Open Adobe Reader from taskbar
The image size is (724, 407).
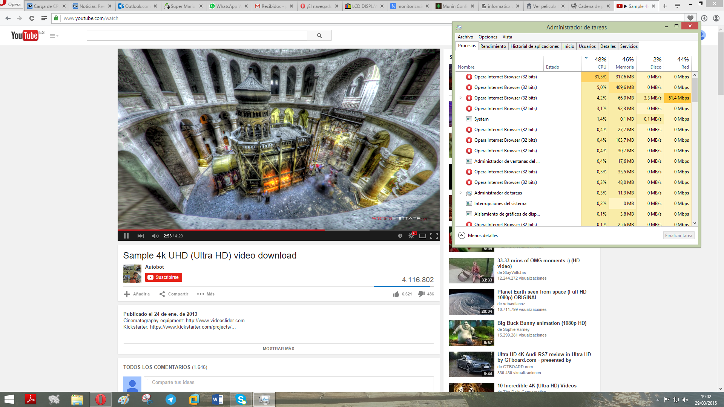click(31, 399)
